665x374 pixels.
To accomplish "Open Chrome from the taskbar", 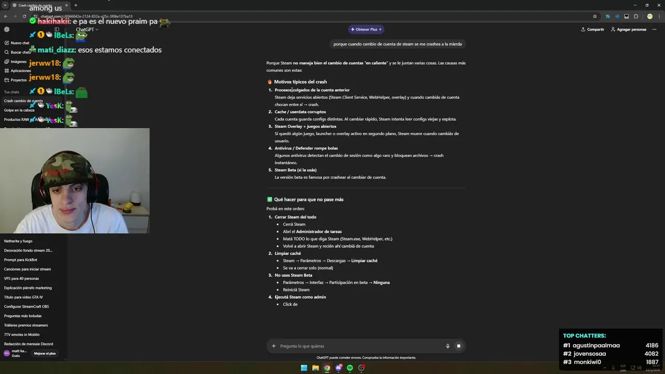I will coord(327,368).
